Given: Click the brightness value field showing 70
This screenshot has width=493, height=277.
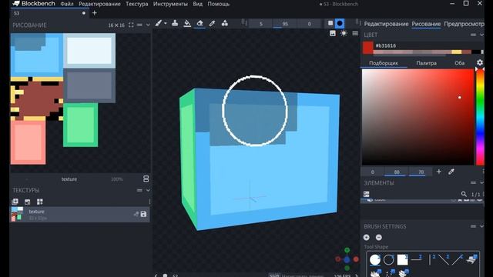Looking at the screenshot, I should click(x=421, y=172).
